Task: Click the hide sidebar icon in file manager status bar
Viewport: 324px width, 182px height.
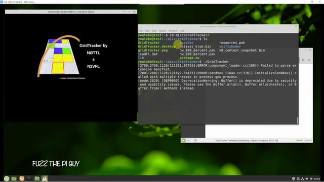Action: click(195, 141)
